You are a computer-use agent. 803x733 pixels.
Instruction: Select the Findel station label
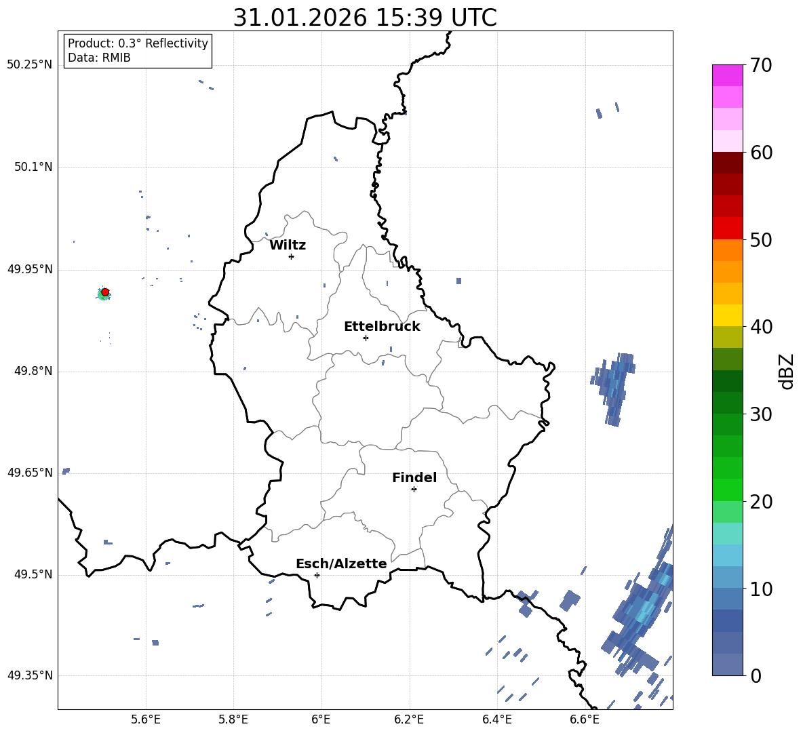point(414,477)
